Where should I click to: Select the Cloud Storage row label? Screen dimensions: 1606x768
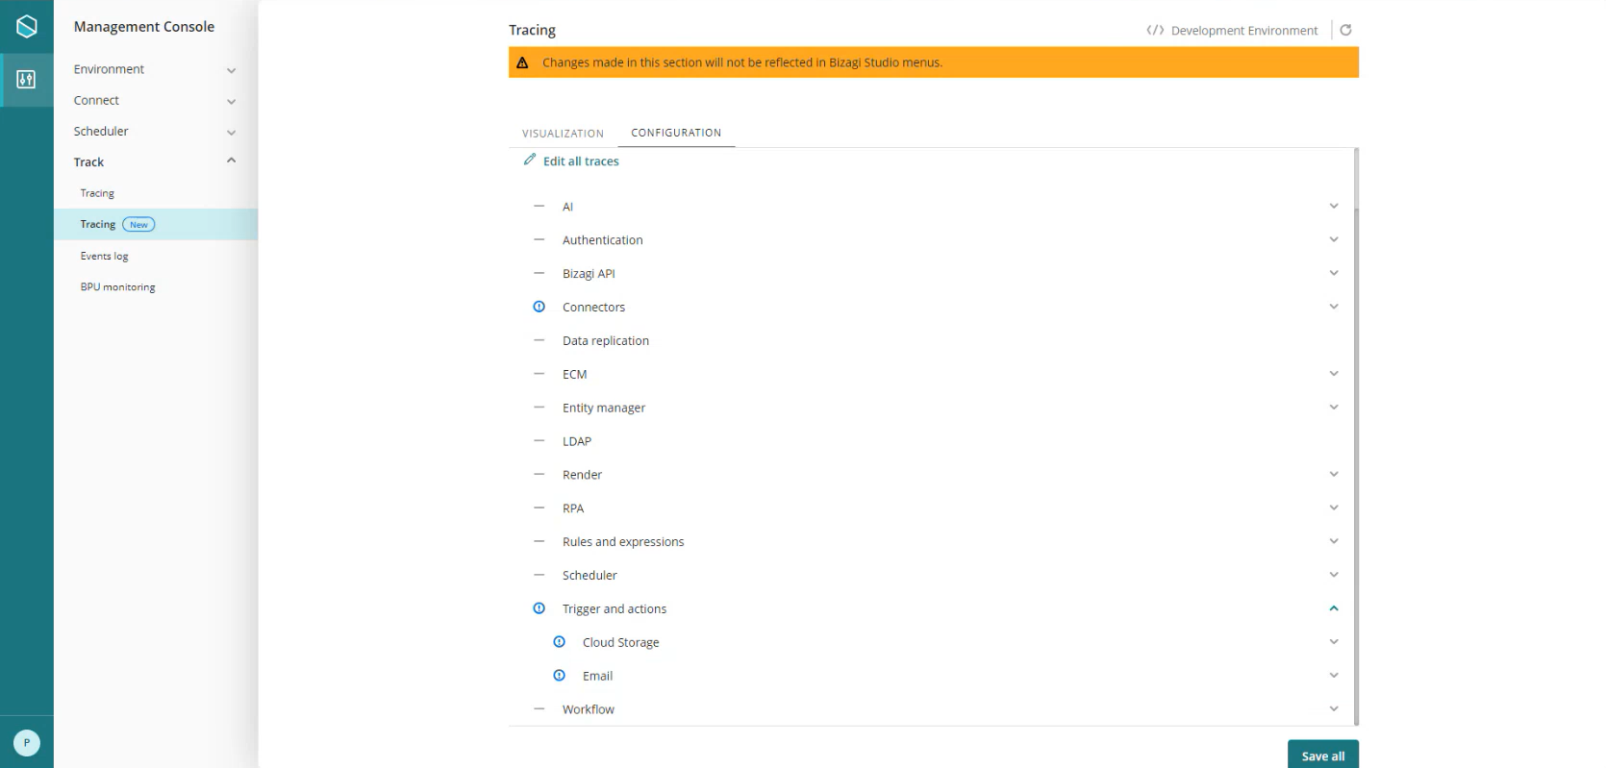click(x=620, y=642)
